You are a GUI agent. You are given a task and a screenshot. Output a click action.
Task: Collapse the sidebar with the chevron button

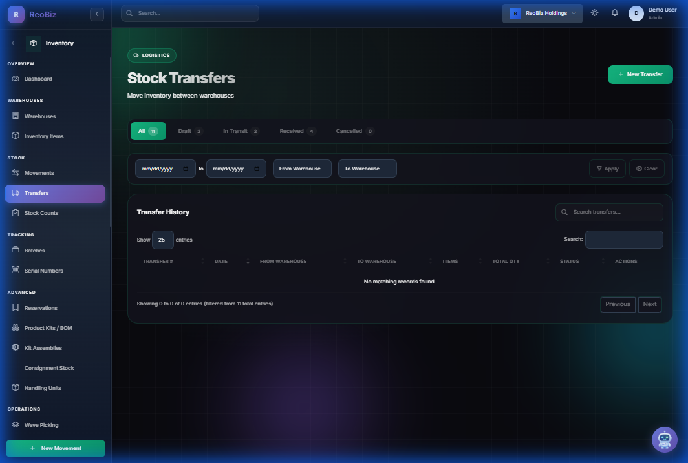click(97, 14)
